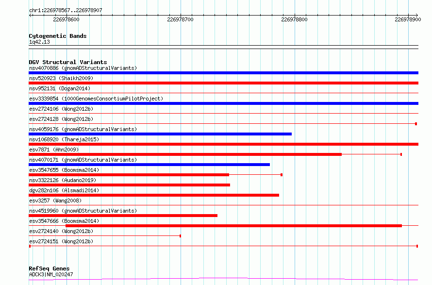The image size is (432, 285).
Task: Select variant dgv282n106 (Alsmadi2014)
Action: click(x=64, y=190)
